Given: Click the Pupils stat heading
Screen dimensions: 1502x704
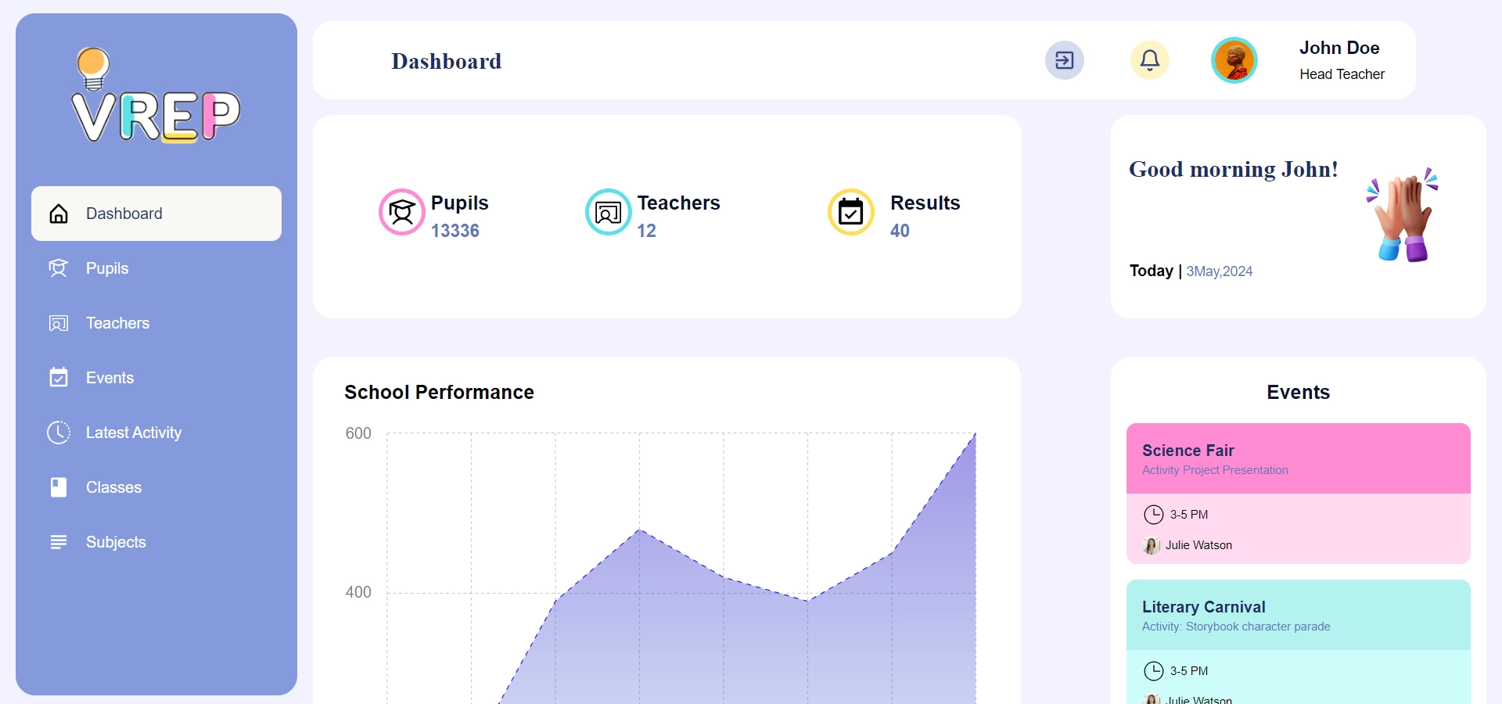Looking at the screenshot, I should click(x=460, y=203).
